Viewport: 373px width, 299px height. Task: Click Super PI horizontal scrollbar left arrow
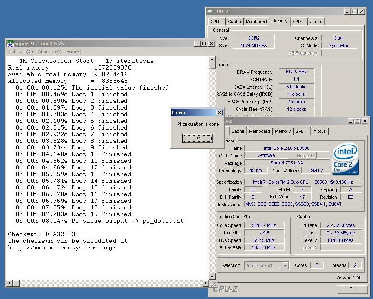[10, 283]
